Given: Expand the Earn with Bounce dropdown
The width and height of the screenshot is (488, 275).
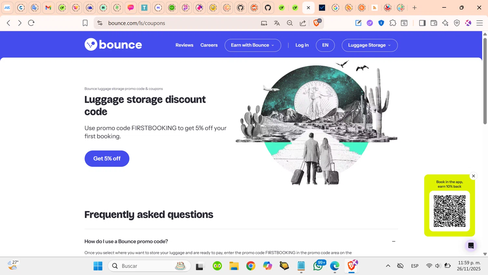Looking at the screenshot, I should 253,45.
